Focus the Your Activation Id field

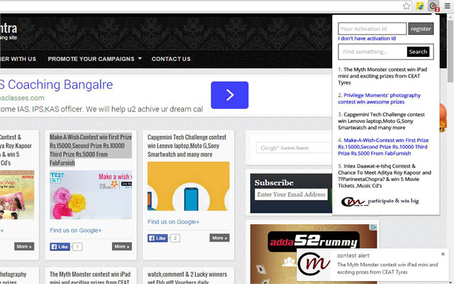tap(372, 28)
